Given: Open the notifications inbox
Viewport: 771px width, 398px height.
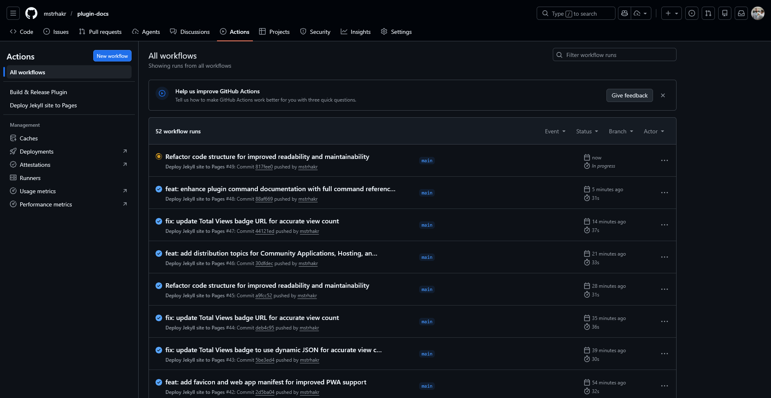Looking at the screenshot, I should click(741, 13).
